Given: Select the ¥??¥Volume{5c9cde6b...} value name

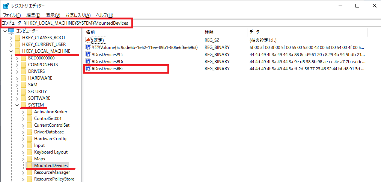Looking at the screenshot, I should tap(146, 47).
